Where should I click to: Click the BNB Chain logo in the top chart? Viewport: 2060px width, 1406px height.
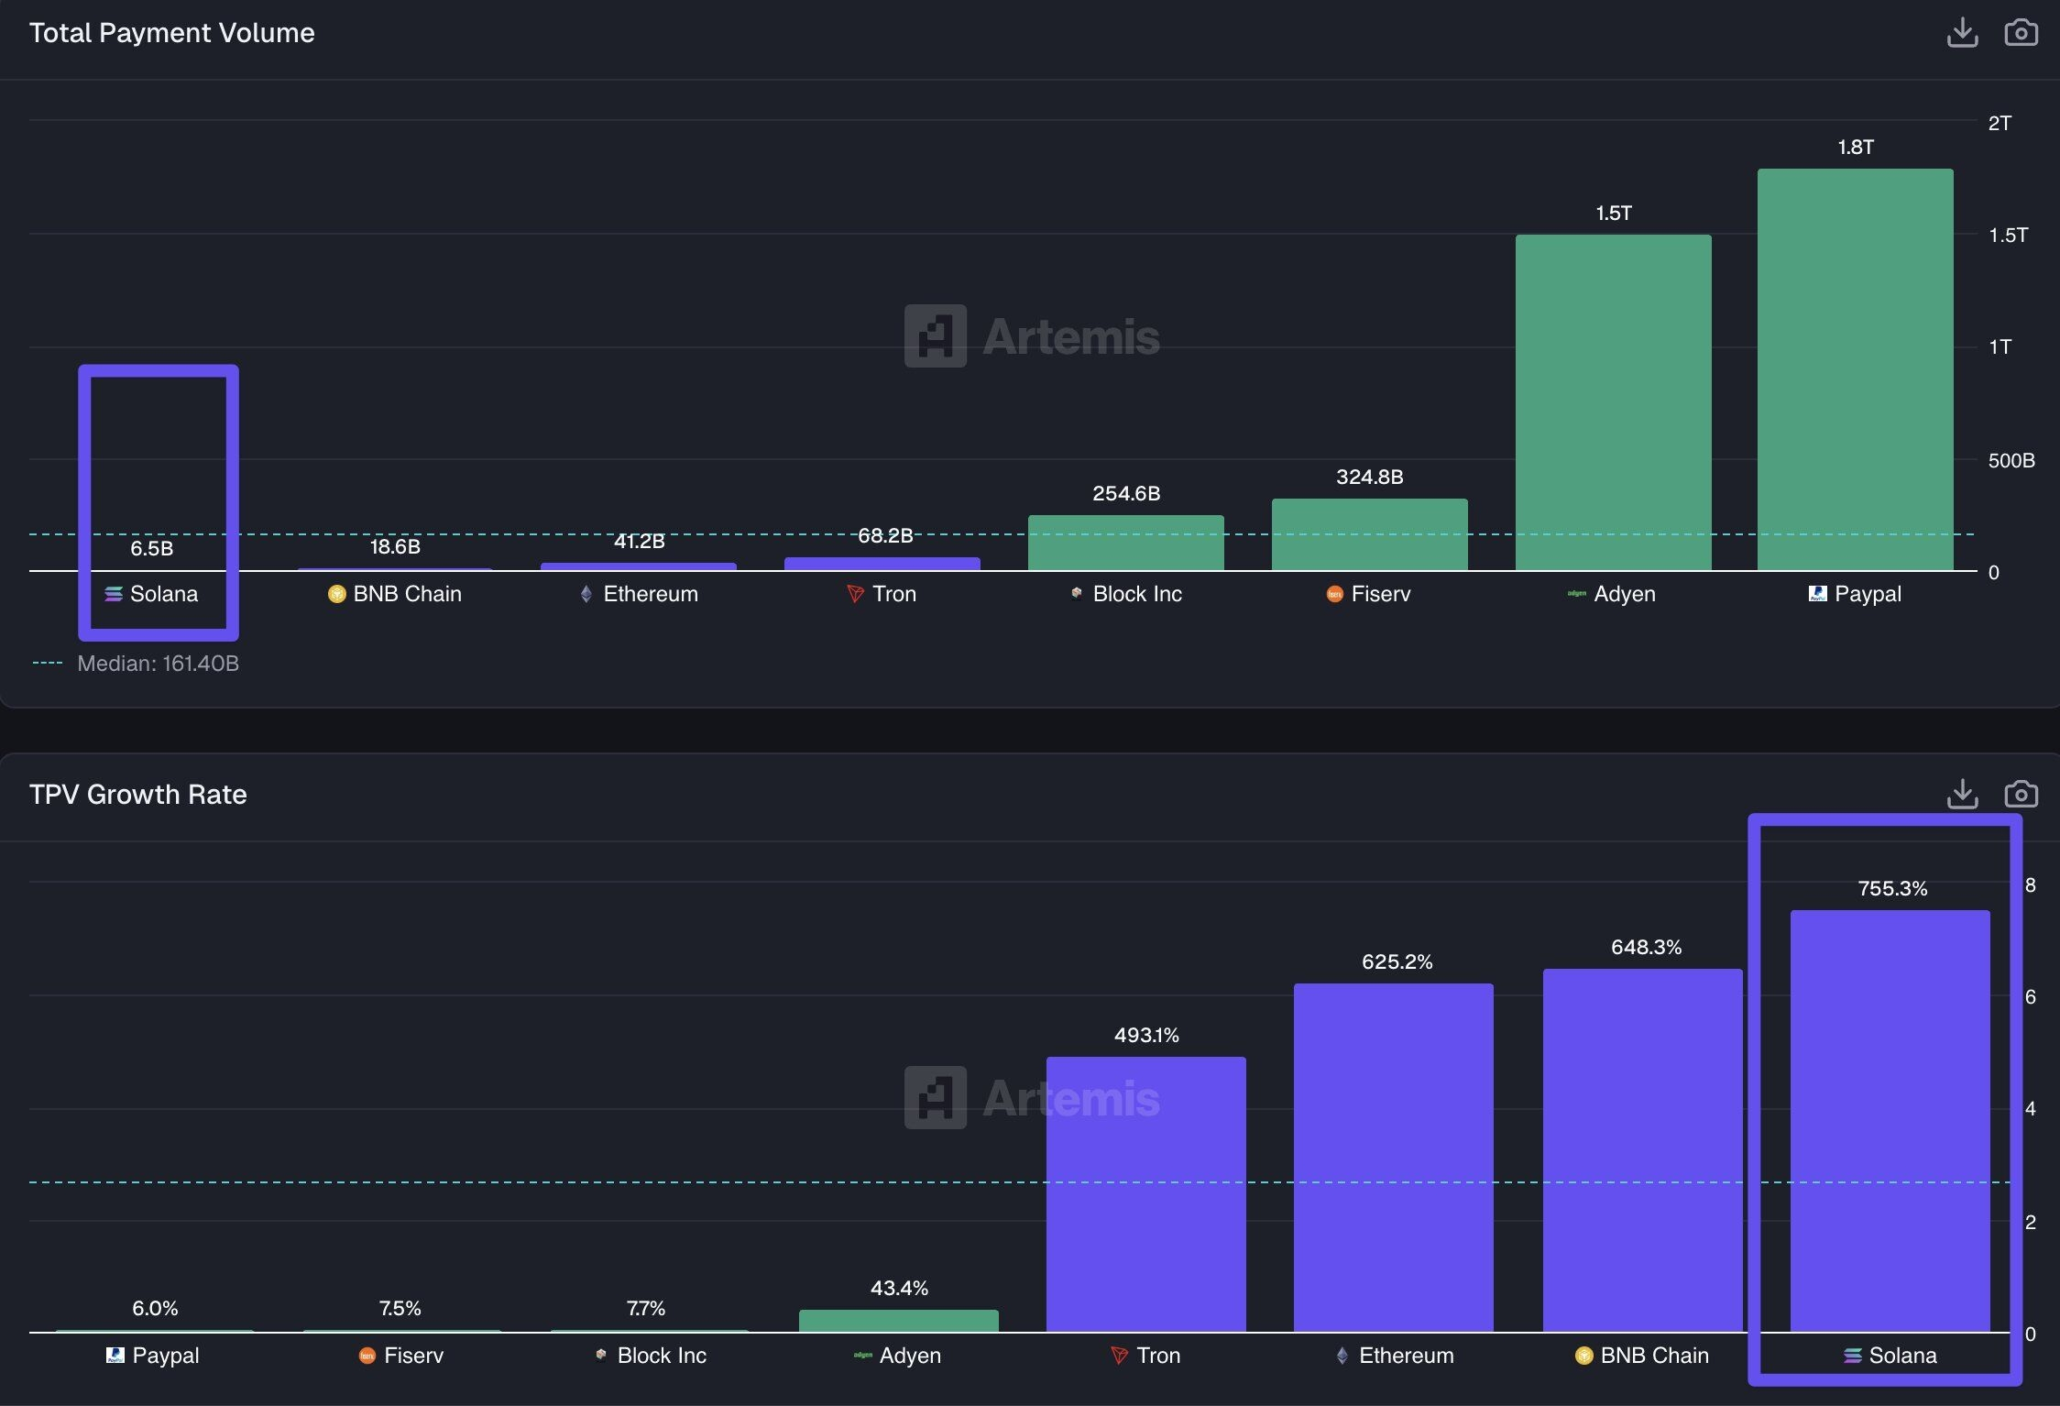(x=336, y=594)
